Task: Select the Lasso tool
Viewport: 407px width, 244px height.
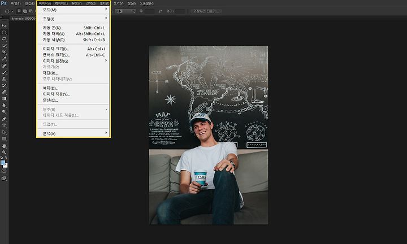Action: tap(4, 39)
